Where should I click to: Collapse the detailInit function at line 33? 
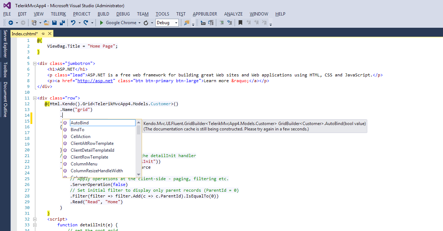point(35,225)
